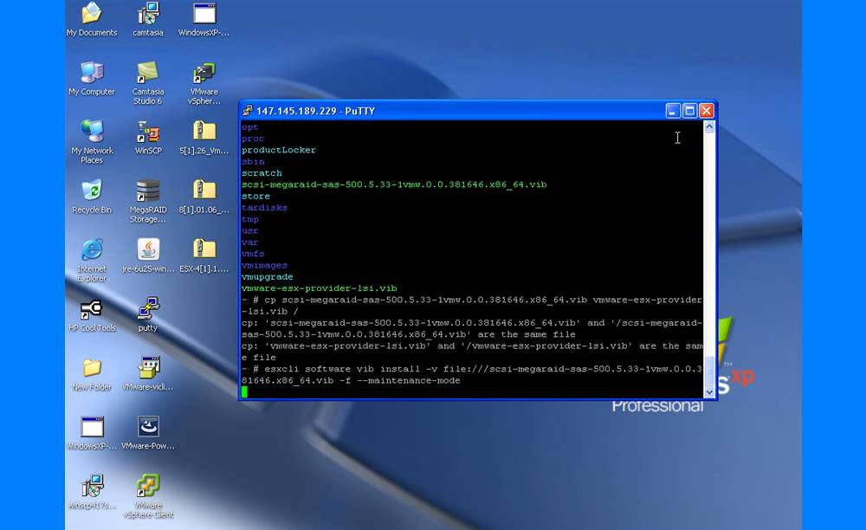This screenshot has width=866, height=530.
Task: Click 'productLocker' in terminal listing
Action: [x=278, y=150]
